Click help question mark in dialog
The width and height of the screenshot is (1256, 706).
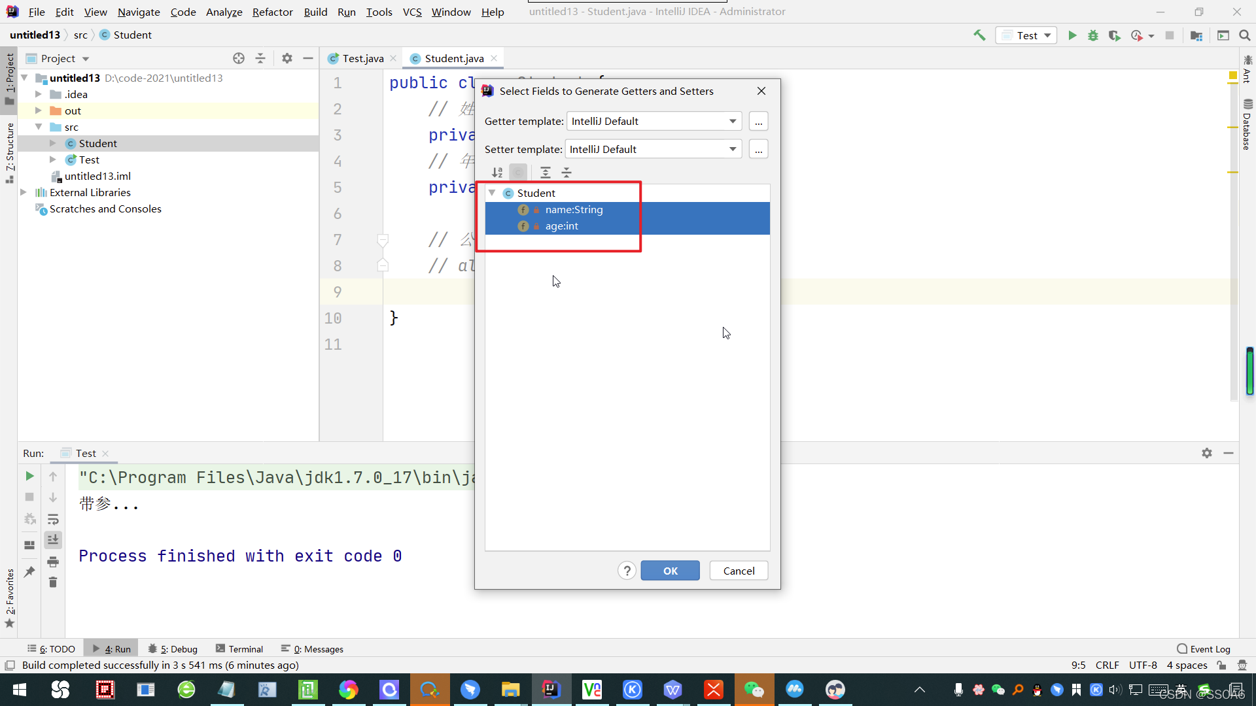click(x=627, y=571)
